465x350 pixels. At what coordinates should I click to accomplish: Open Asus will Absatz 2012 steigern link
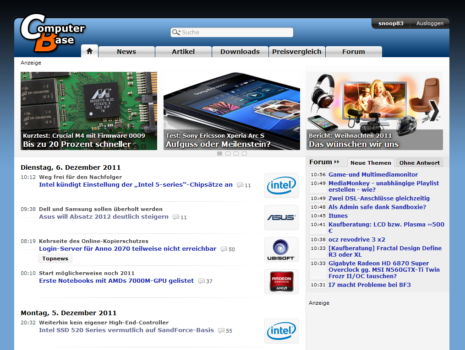click(x=104, y=216)
